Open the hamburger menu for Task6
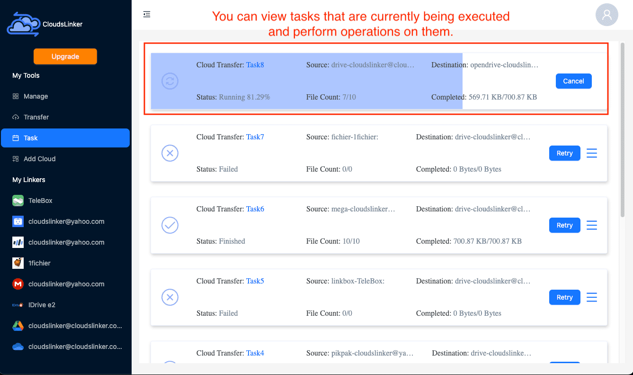Viewport: 633px width, 375px height. tap(592, 225)
